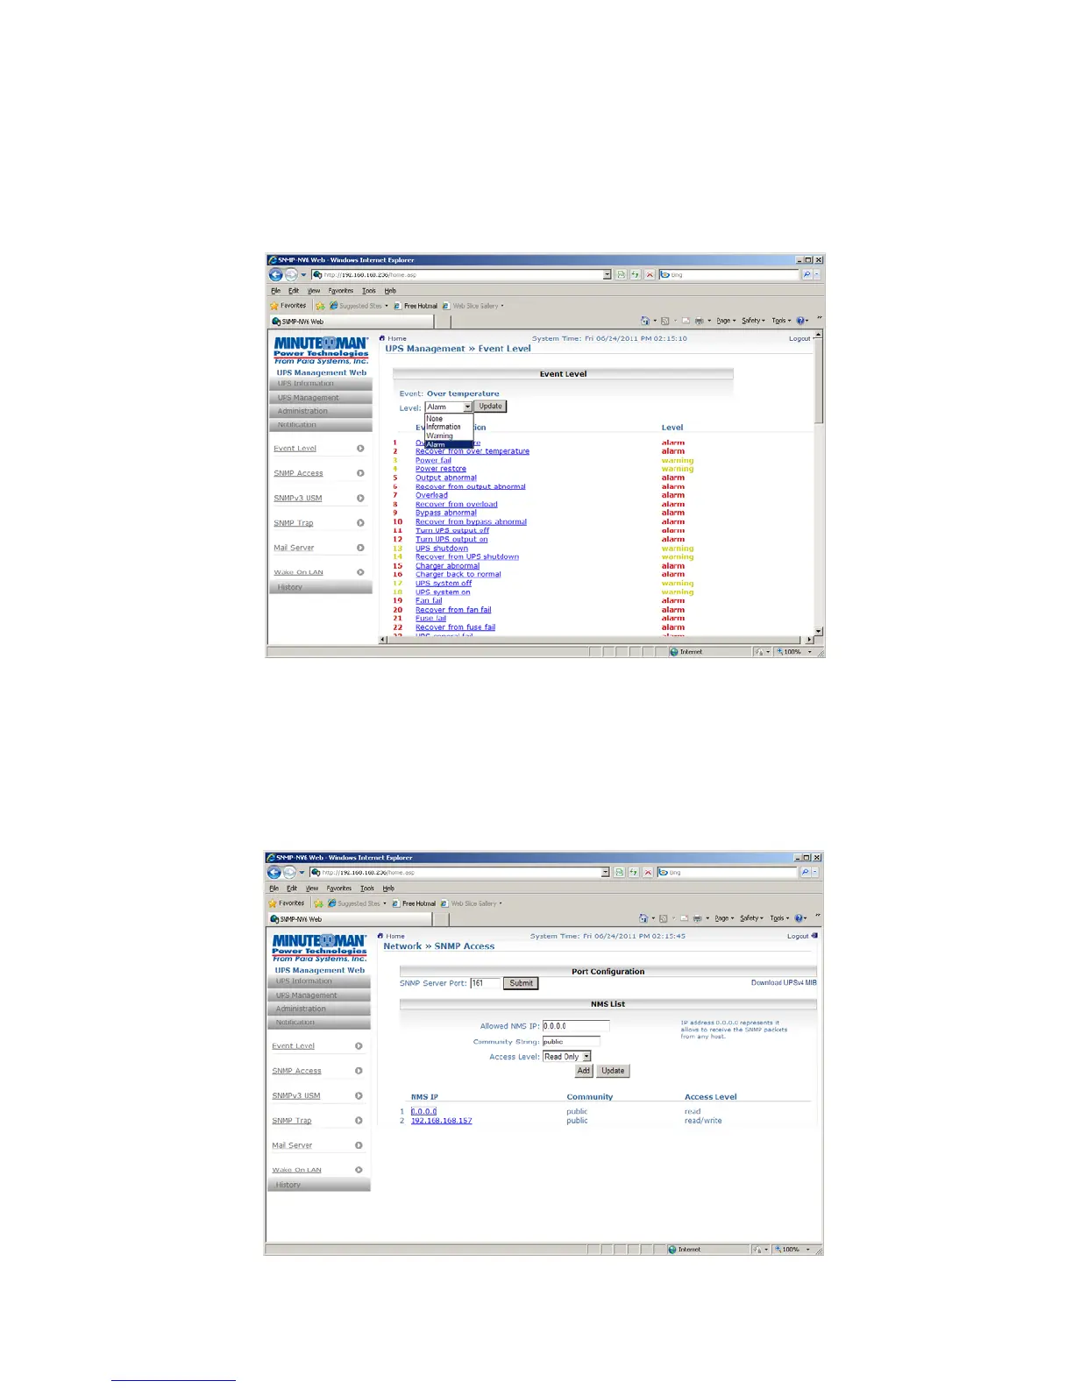The image size is (1073, 1388).
Task: Click arrow icon beside SNMP Access in upper sidebar
Action: pos(360,473)
